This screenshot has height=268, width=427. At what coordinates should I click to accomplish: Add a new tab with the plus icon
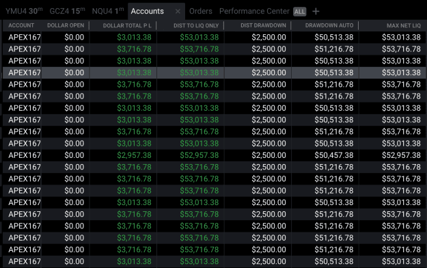click(x=316, y=12)
